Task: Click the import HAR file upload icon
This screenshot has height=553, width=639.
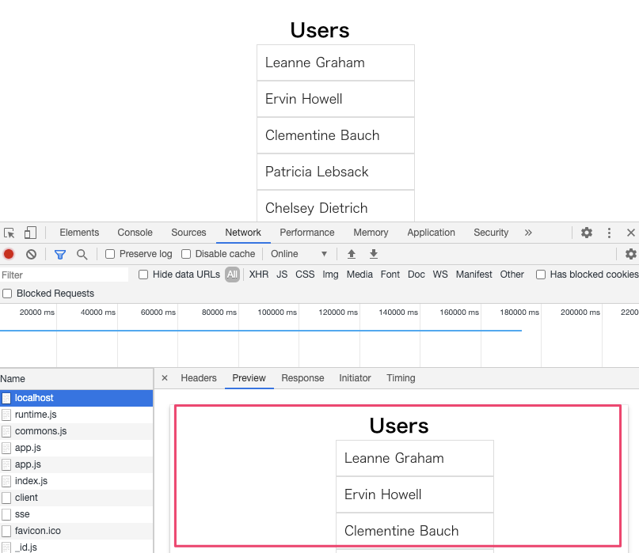Action: coord(352,254)
